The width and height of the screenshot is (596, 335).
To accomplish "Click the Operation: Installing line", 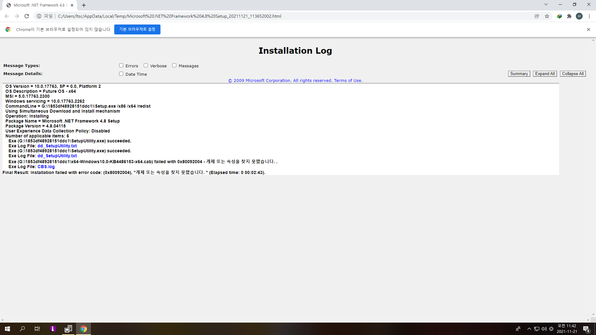I will coord(27,116).
